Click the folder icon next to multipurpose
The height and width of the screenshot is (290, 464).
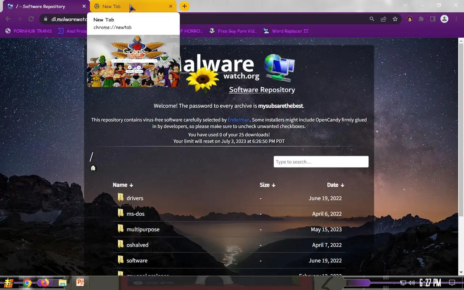click(121, 229)
